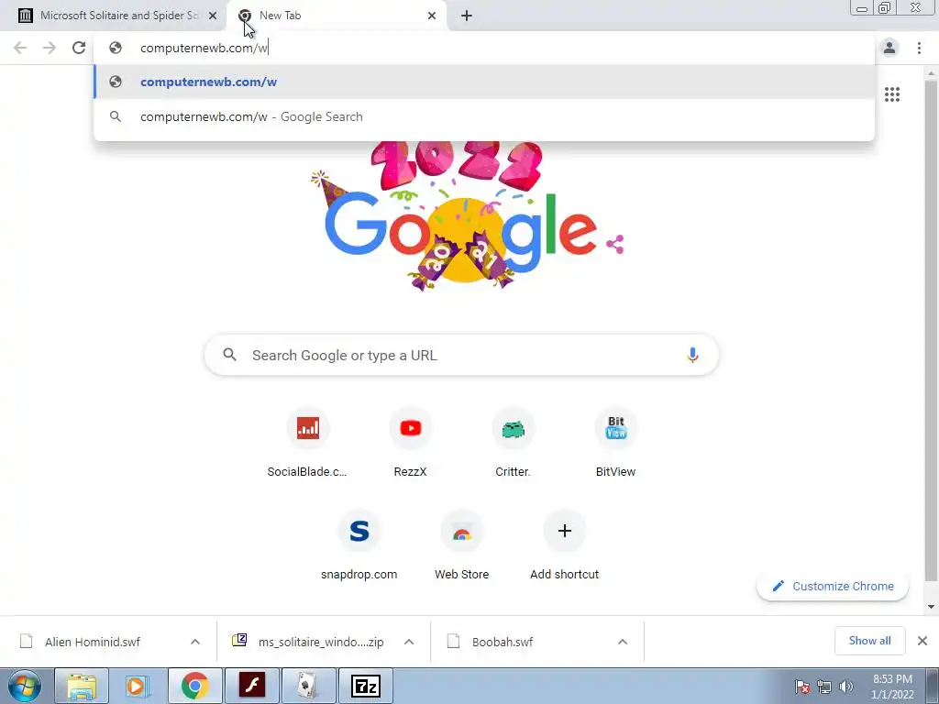Click the Google search box

(x=461, y=355)
